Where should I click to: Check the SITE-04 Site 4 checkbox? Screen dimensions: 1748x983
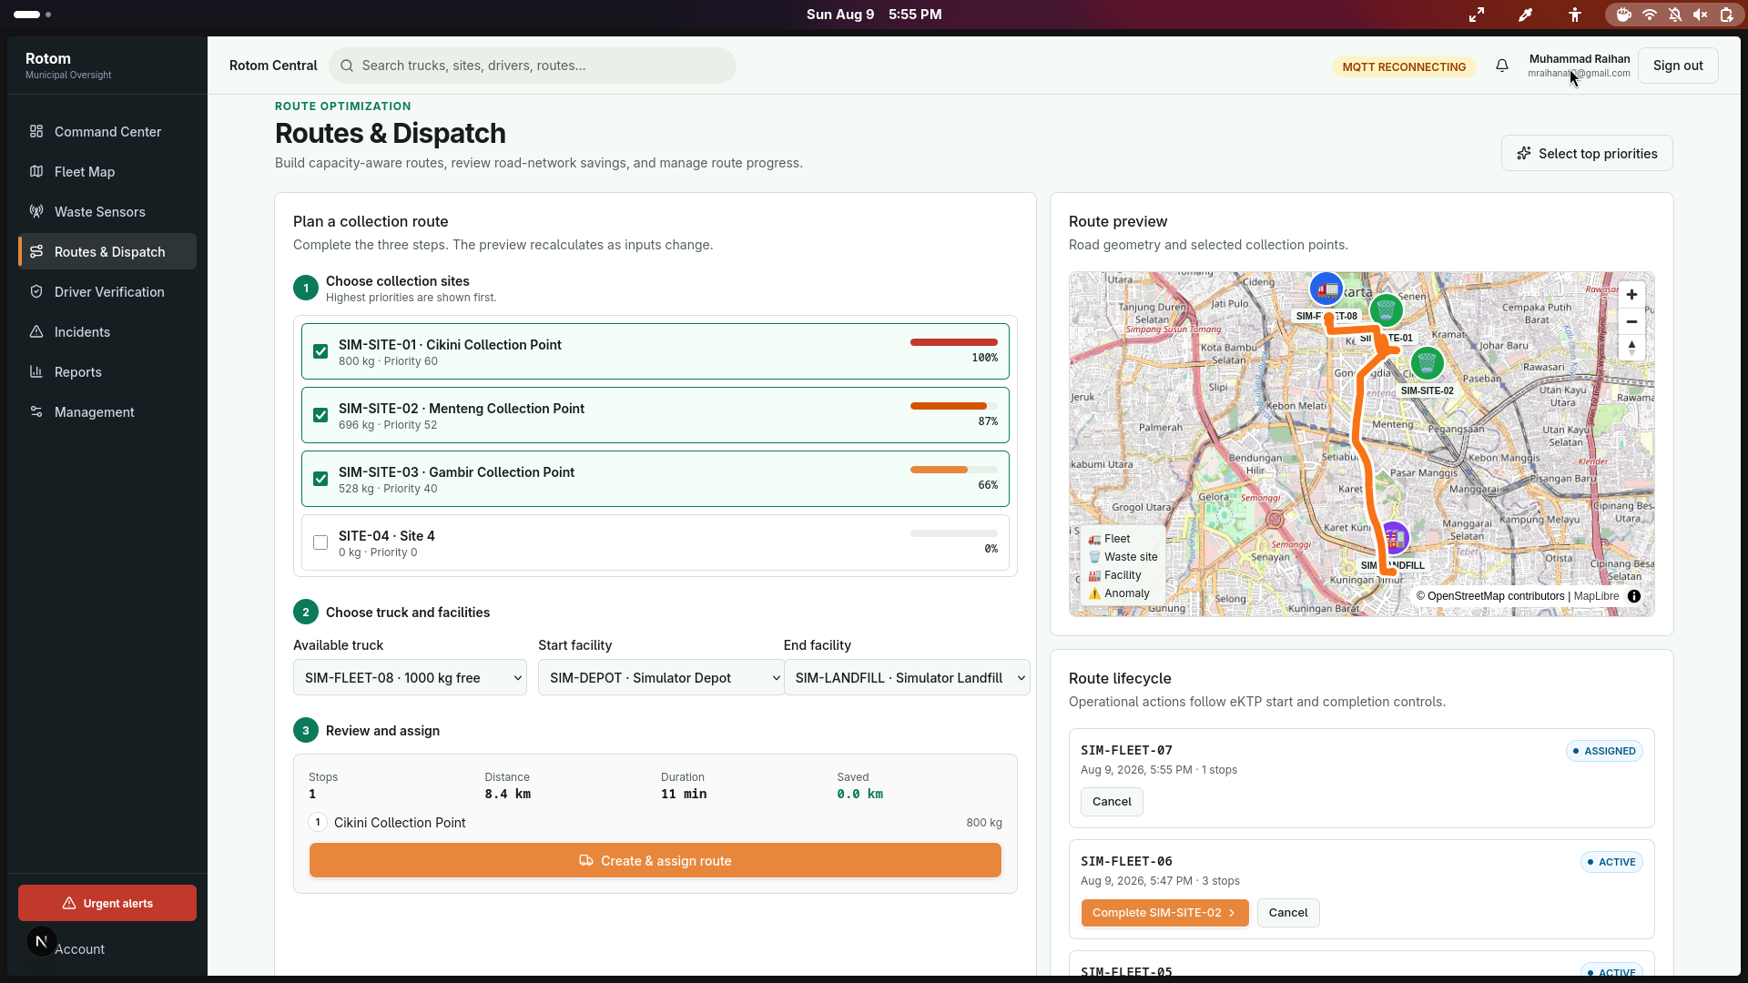coord(320,542)
